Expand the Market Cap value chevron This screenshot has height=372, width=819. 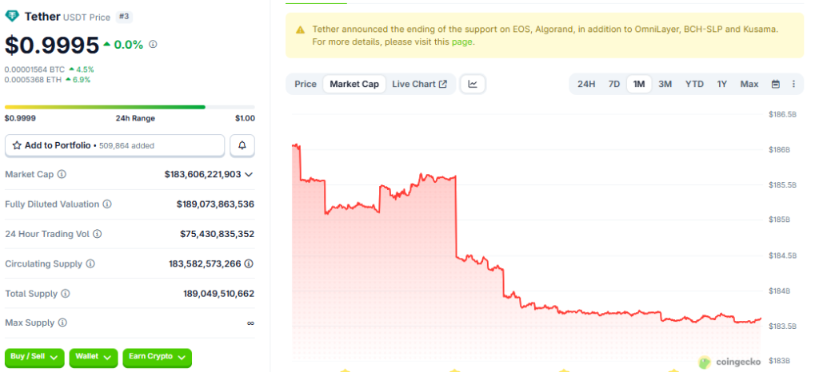click(249, 174)
